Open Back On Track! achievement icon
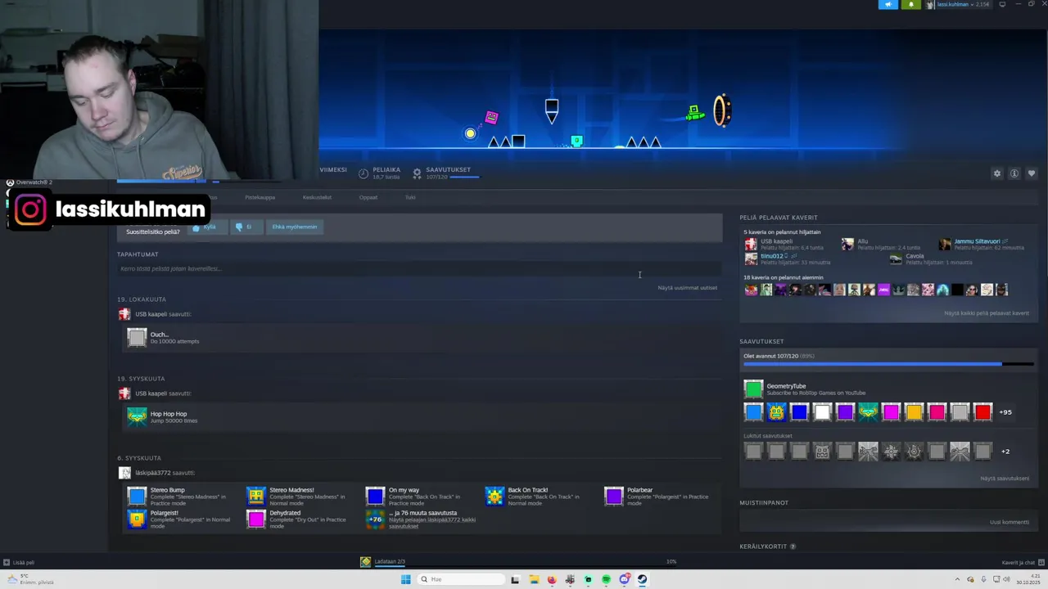This screenshot has width=1048, height=589. click(495, 496)
